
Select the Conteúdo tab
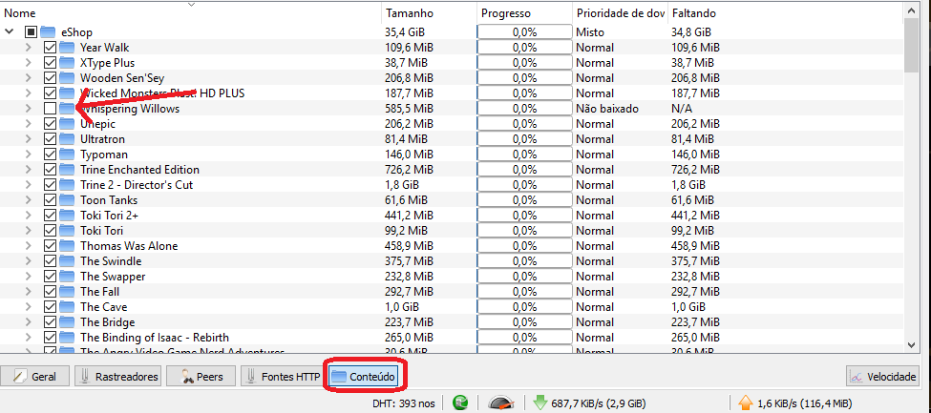pos(363,376)
